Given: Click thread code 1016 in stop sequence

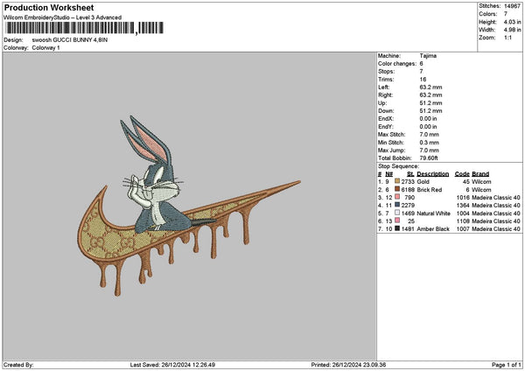Looking at the screenshot, I should point(463,198).
